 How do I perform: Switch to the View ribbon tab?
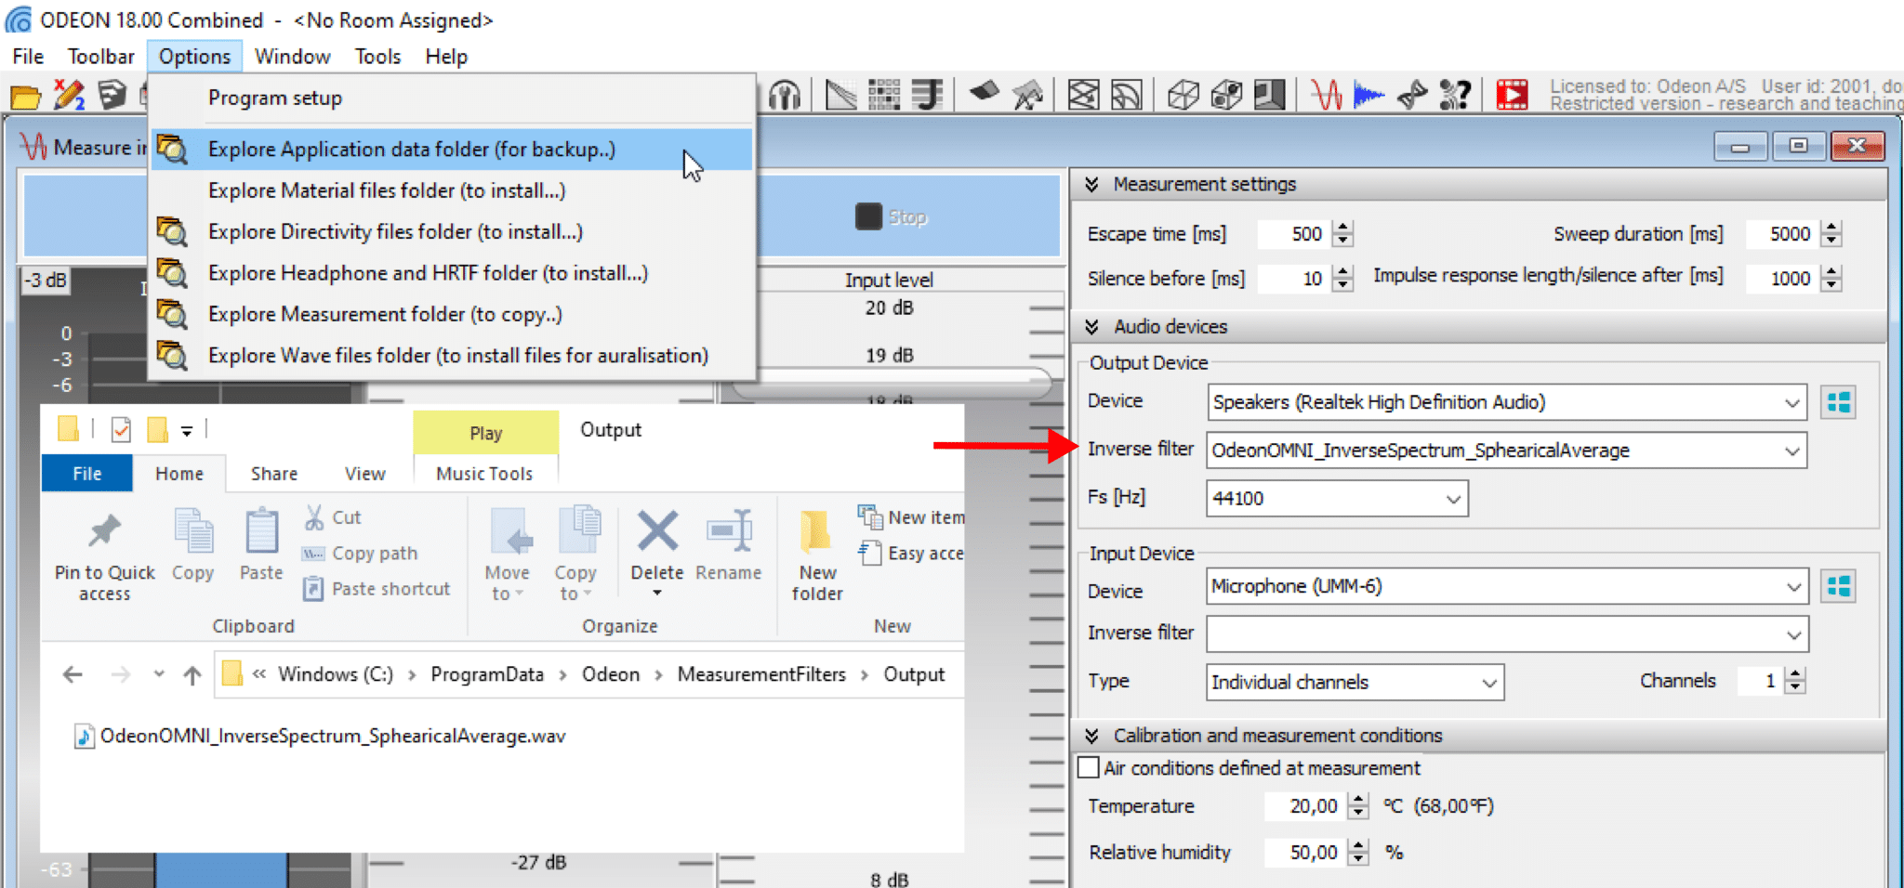click(x=364, y=474)
